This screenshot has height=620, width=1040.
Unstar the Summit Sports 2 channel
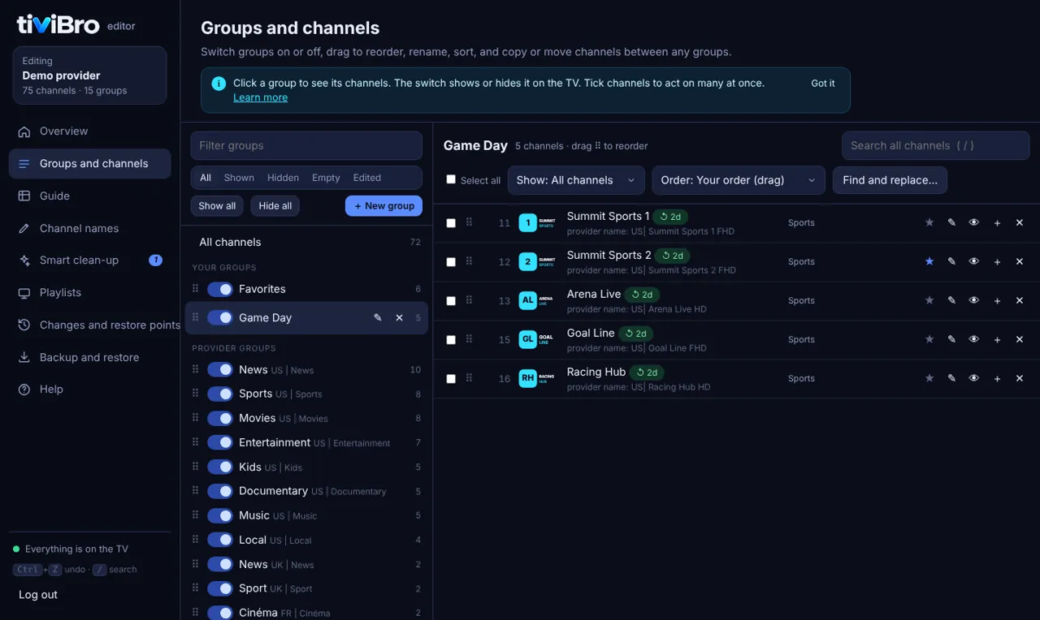[x=929, y=262]
